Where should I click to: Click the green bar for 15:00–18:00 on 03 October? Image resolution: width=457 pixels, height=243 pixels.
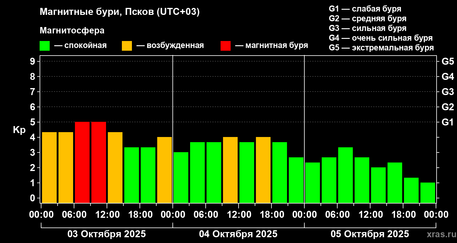click(x=132, y=175)
